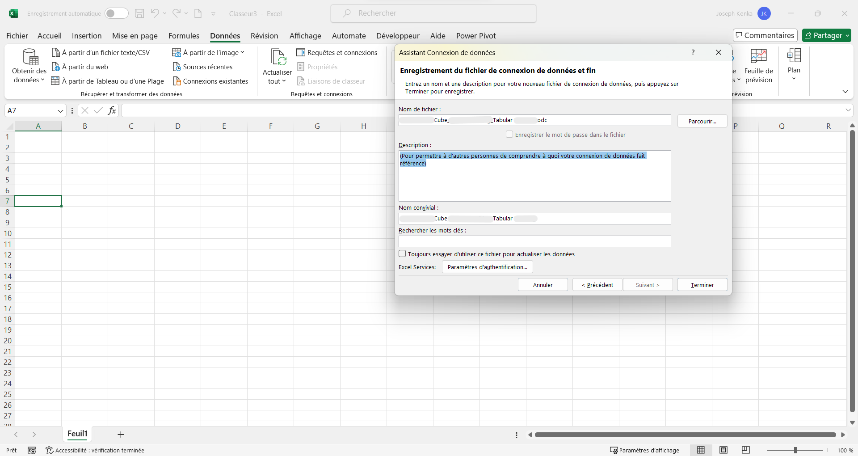This screenshot has width=858, height=456.
Task: Add a new sheet with plus icon
Action: 121,435
